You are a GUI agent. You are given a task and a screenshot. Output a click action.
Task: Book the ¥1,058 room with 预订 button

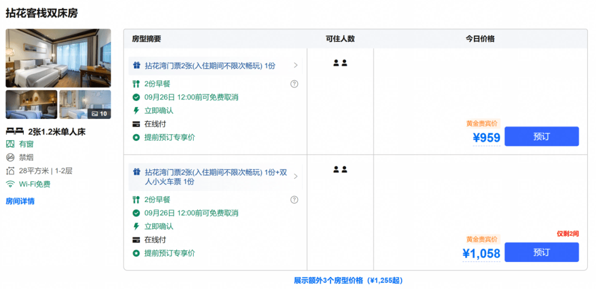(542, 252)
